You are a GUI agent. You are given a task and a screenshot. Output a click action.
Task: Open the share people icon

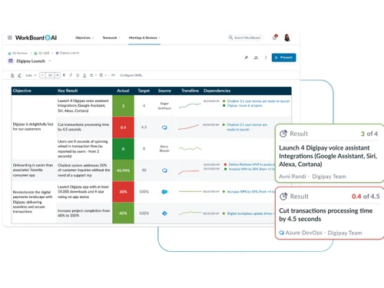pyautogui.click(x=256, y=58)
